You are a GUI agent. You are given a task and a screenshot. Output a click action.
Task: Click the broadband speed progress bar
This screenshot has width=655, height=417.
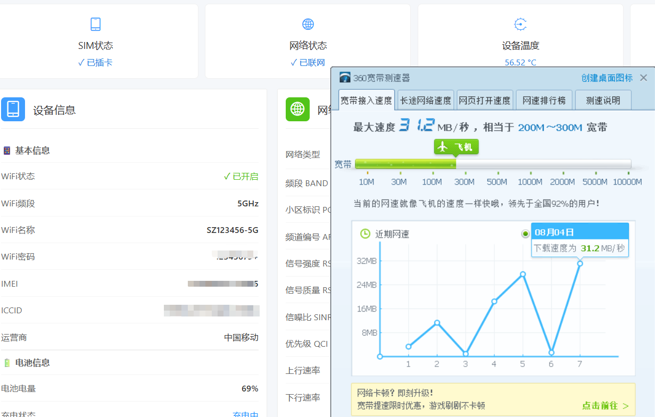pos(493,164)
